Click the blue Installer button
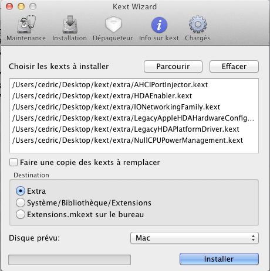Screen dimensions: 270x271 (219, 259)
